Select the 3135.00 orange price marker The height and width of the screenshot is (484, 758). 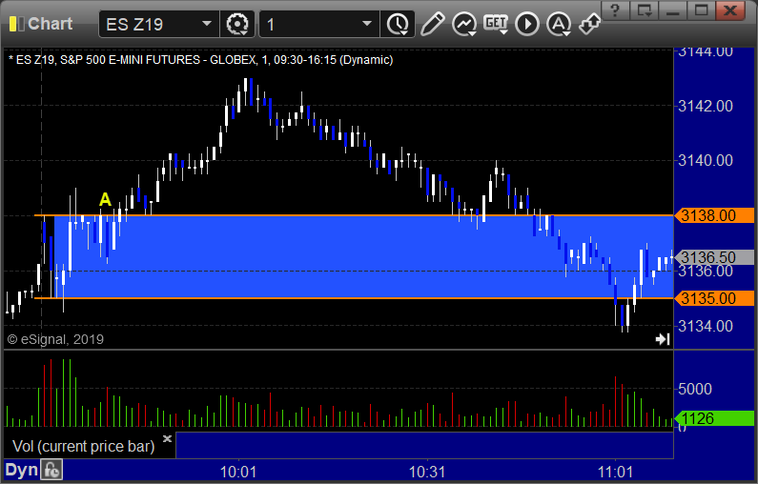click(x=714, y=298)
